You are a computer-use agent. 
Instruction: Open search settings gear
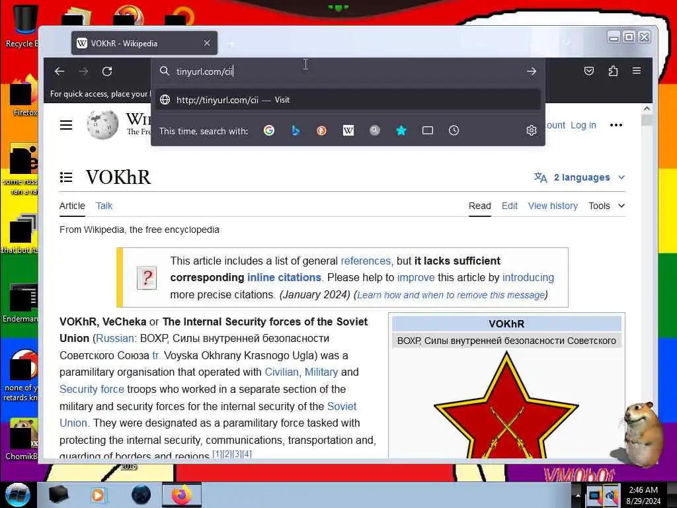point(531,130)
